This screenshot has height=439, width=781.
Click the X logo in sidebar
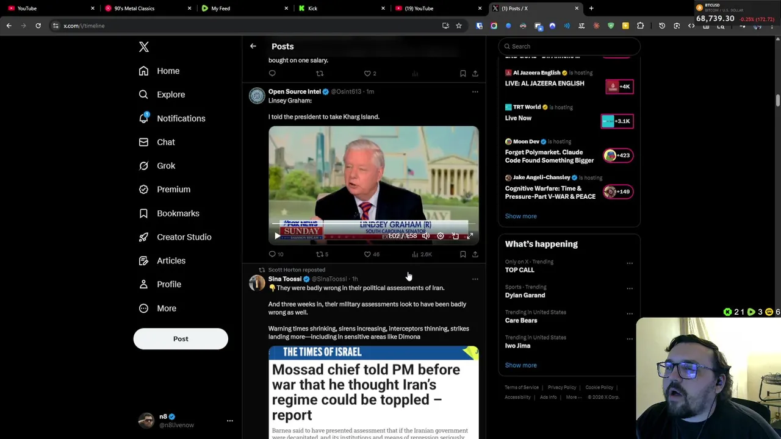point(144,47)
